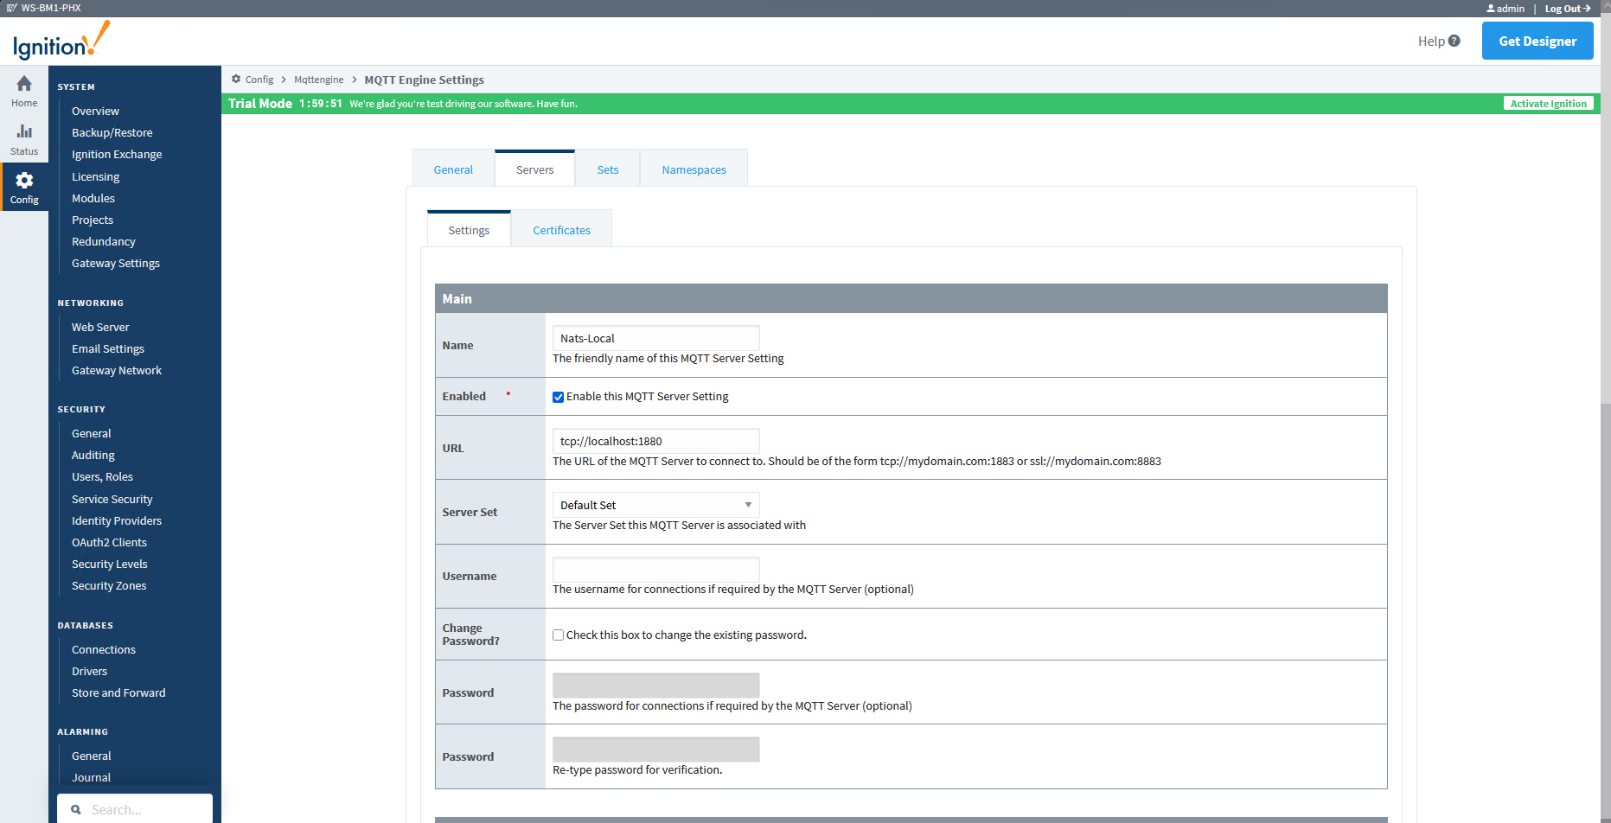1611x823 pixels.
Task: Check the Change Password box
Action: [x=559, y=635]
